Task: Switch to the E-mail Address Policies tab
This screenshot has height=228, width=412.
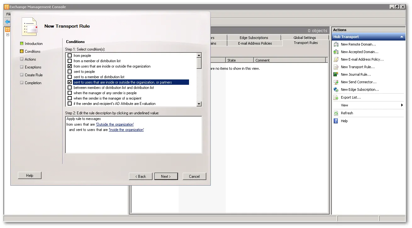Action: [255, 43]
